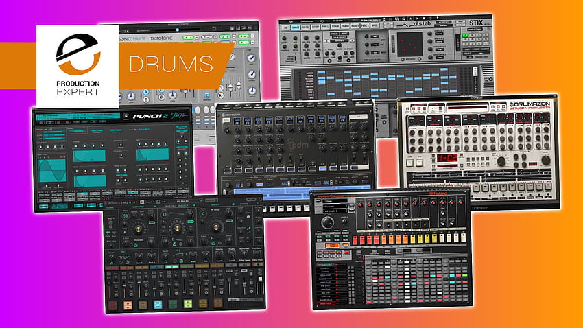Screen dimensions: 583x328
Task: Open the red preset display bar atop Drumazon
Action: [467, 108]
